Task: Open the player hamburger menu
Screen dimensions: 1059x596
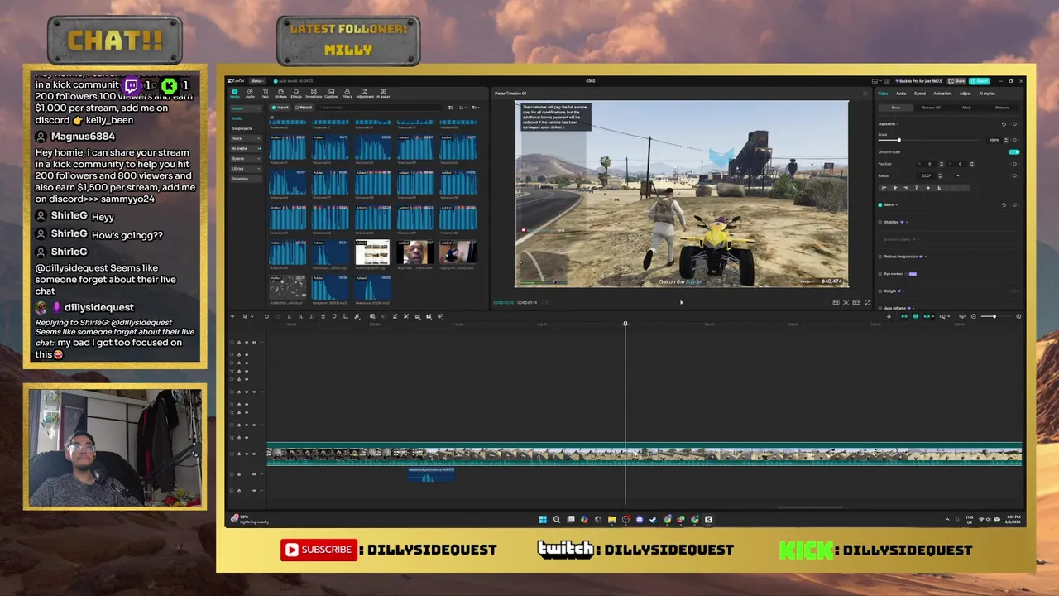Action: point(865,93)
